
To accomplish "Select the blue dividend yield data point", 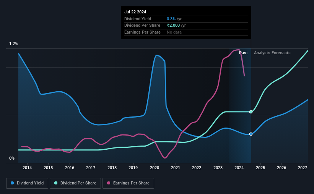I will click(251, 134).
